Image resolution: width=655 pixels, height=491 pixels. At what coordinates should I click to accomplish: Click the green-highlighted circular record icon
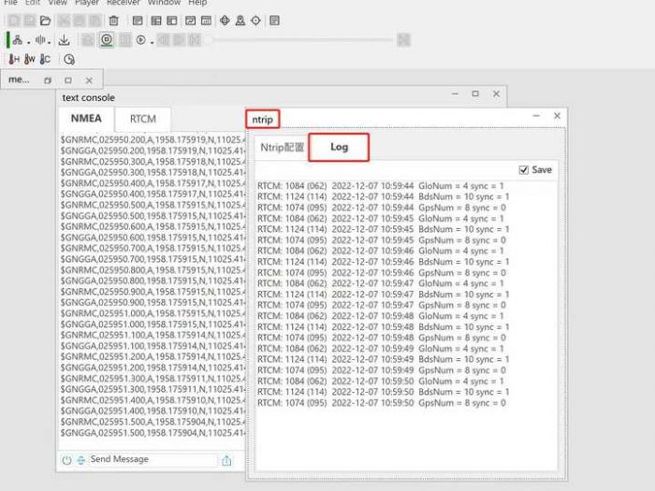(x=106, y=40)
